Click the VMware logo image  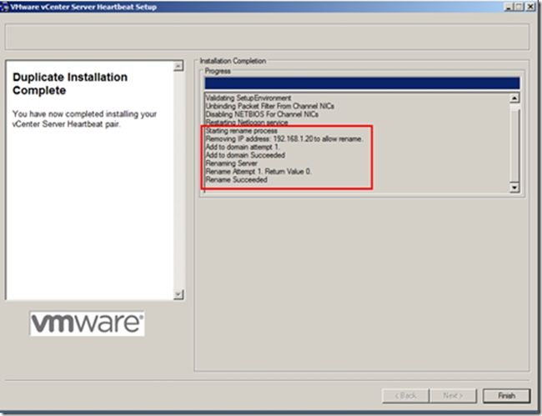(87, 323)
